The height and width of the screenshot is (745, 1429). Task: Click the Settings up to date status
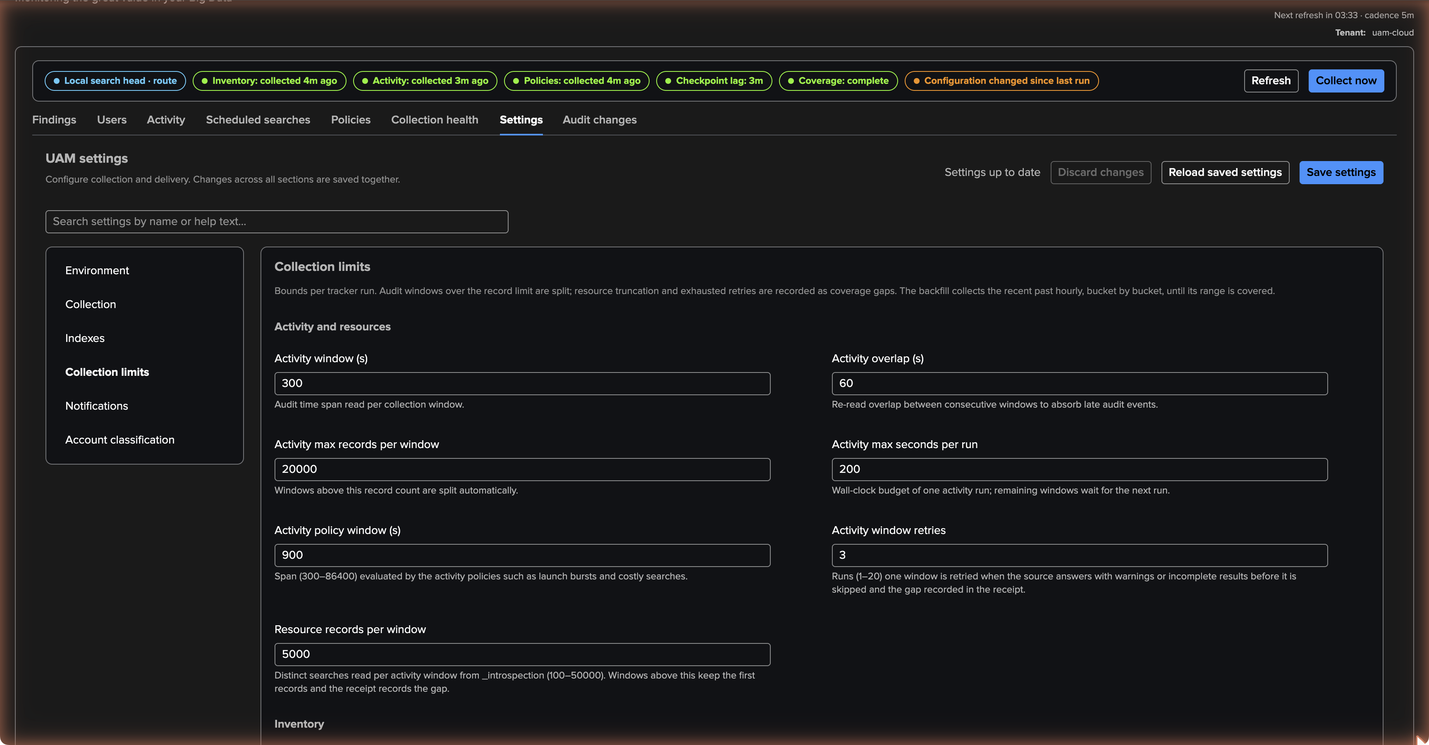(x=992, y=172)
